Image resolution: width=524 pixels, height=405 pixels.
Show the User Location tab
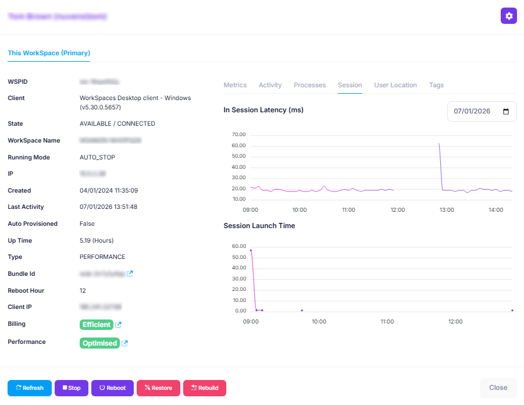pos(395,85)
